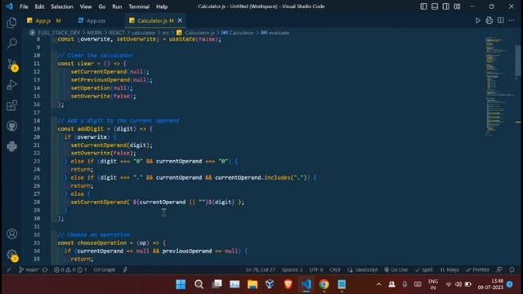Click the remote window icon in status bar
Screen dimensions: 523x294
tap(9, 269)
